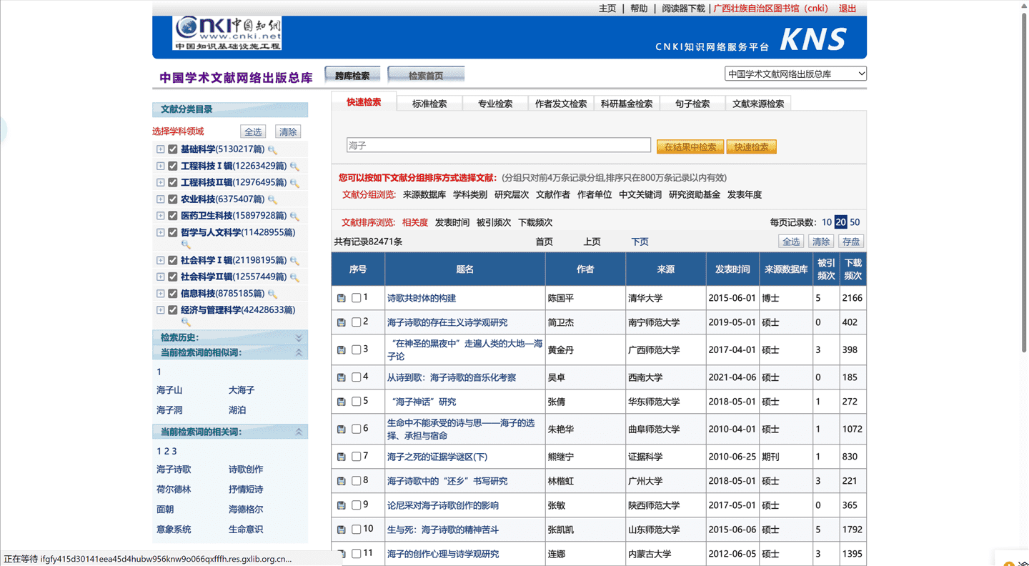Image resolution: width=1029 pixels, height=566 pixels.
Task: Expand the 检索历史 panel
Action: [299, 337]
